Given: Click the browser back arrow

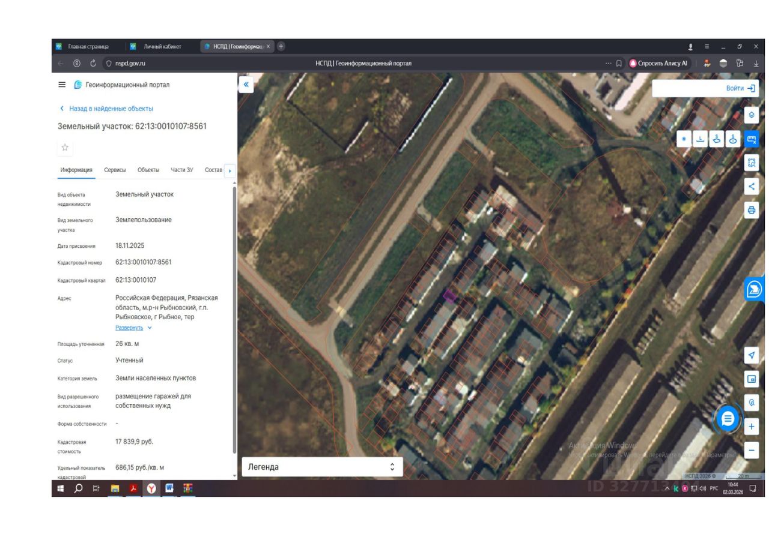Looking at the screenshot, I should (60, 63).
